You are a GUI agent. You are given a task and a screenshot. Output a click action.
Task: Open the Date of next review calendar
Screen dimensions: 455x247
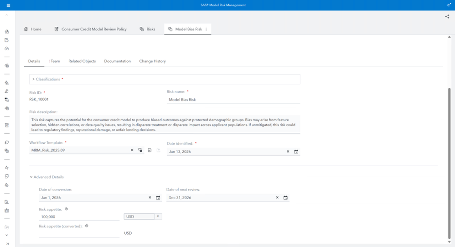pyautogui.click(x=285, y=197)
